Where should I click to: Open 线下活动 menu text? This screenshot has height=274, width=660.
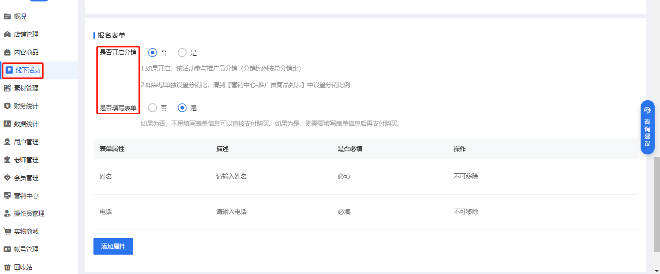point(28,70)
